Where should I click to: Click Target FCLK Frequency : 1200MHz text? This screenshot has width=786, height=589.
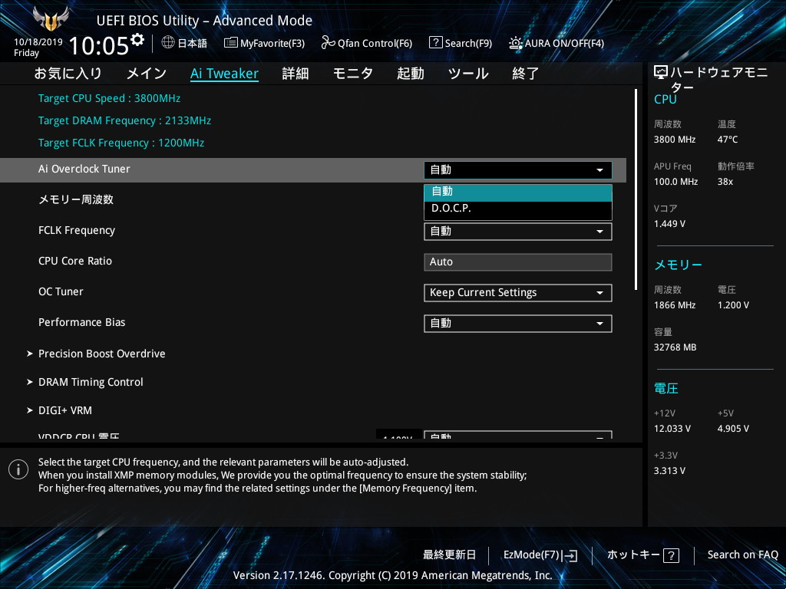tap(121, 143)
